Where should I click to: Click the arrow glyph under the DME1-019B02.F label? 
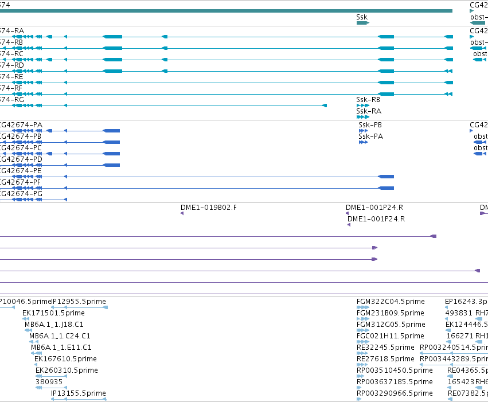(x=182, y=213)
